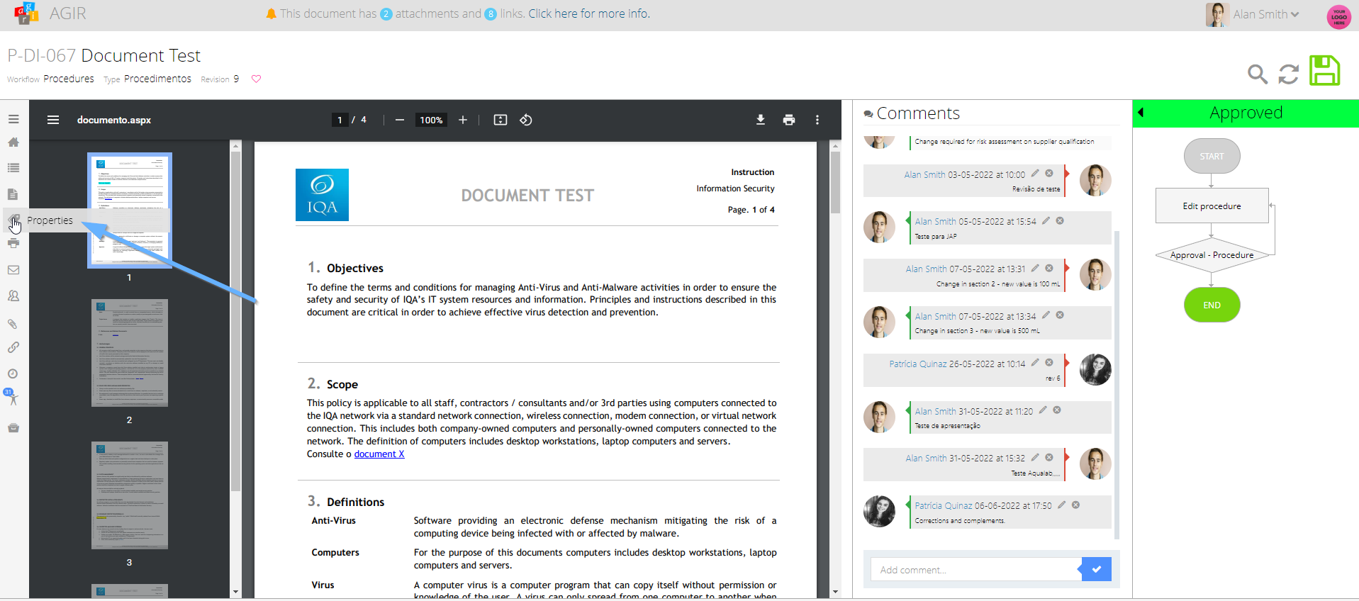Edit Alan Smith 05-05-2022 15:54 comment
This screenshot has height=601, width=1359.
1046,221
